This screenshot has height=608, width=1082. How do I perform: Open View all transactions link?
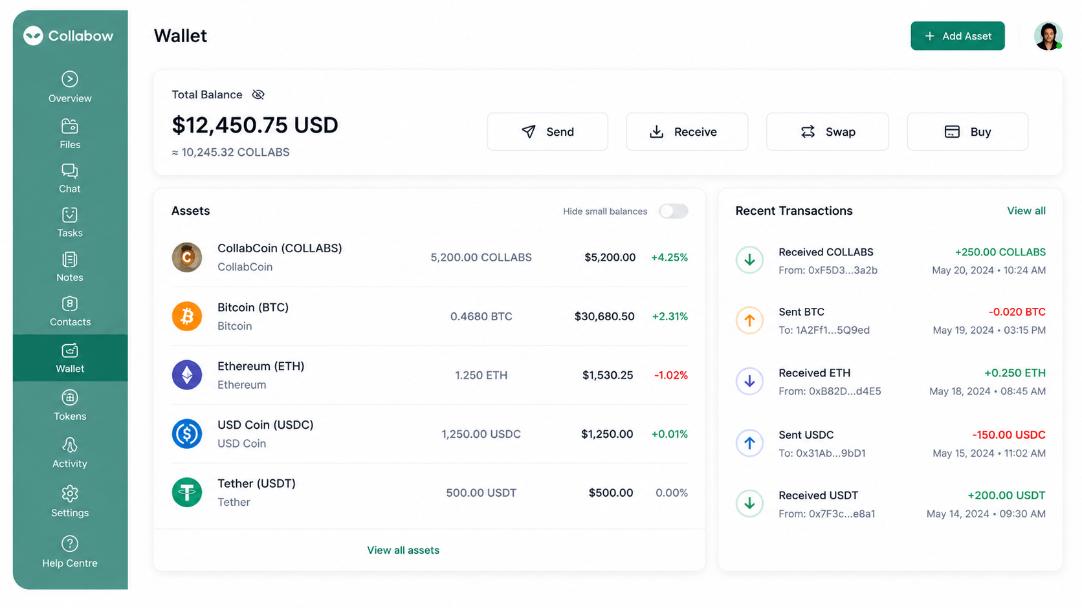coord(1026,211)
